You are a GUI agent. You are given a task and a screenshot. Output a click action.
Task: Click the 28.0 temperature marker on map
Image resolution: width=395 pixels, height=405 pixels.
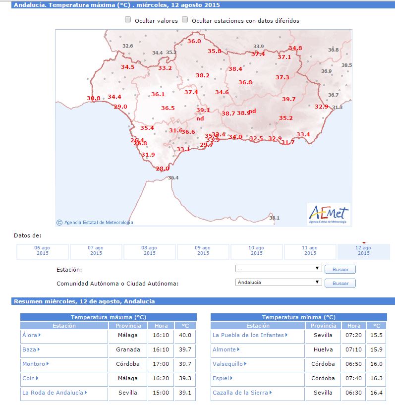[163, 169]
